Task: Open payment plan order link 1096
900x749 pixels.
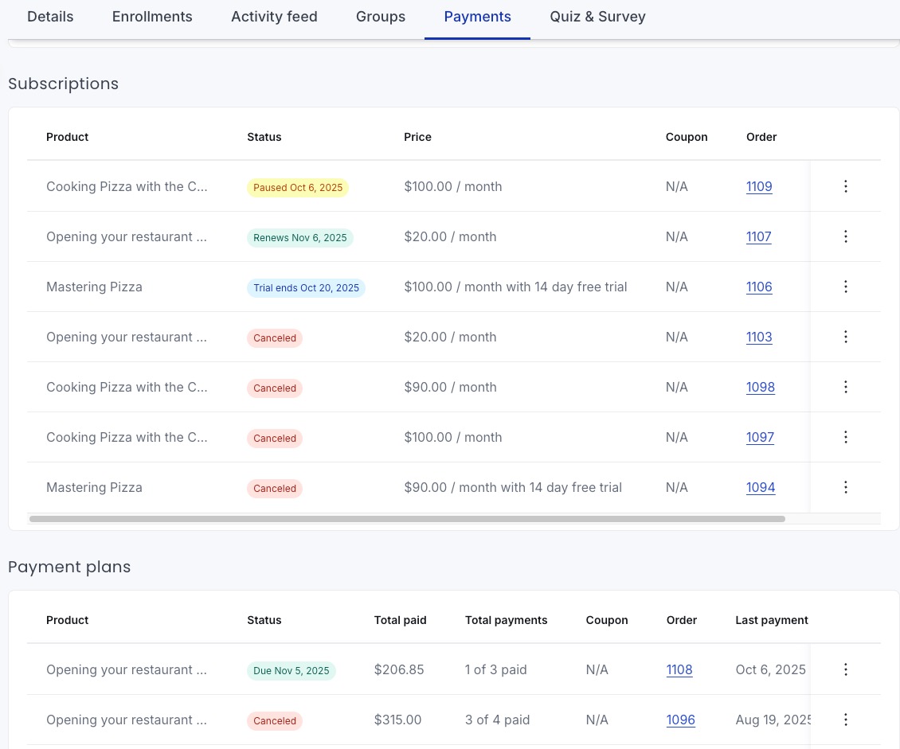Action: pos(680,720)
